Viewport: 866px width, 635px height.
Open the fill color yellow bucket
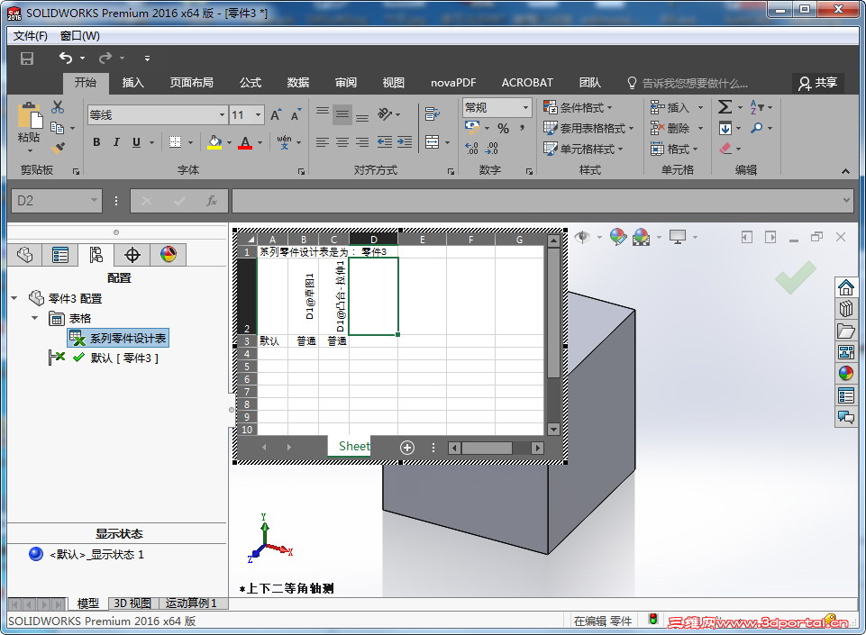(214, 142)
